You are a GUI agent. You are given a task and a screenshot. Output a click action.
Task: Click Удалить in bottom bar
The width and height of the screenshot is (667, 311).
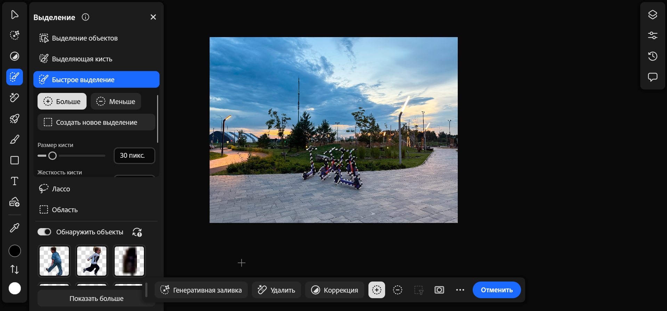pyautogui.click(x=276, y=290)
